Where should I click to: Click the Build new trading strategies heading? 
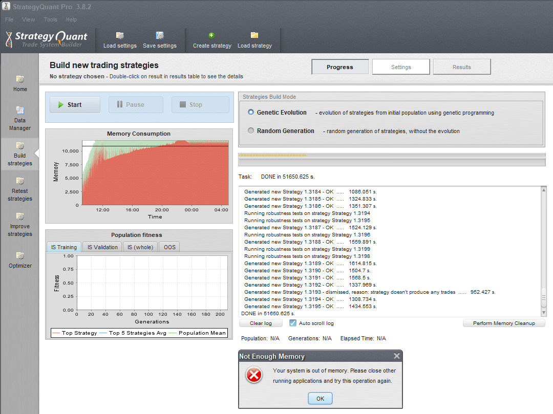pyautogui.click(x=104, y=65)
